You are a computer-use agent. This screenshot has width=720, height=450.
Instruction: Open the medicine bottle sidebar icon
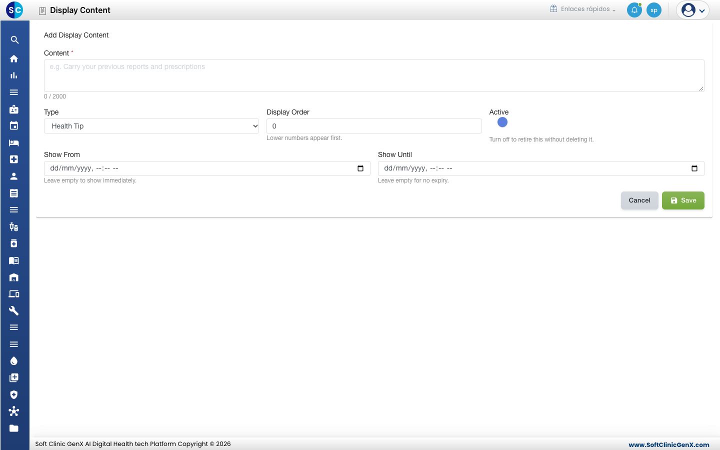point(14,243)
